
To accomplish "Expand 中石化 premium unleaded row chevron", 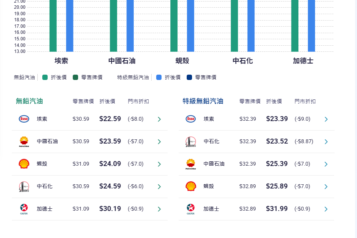I will [x=326, y=142].
